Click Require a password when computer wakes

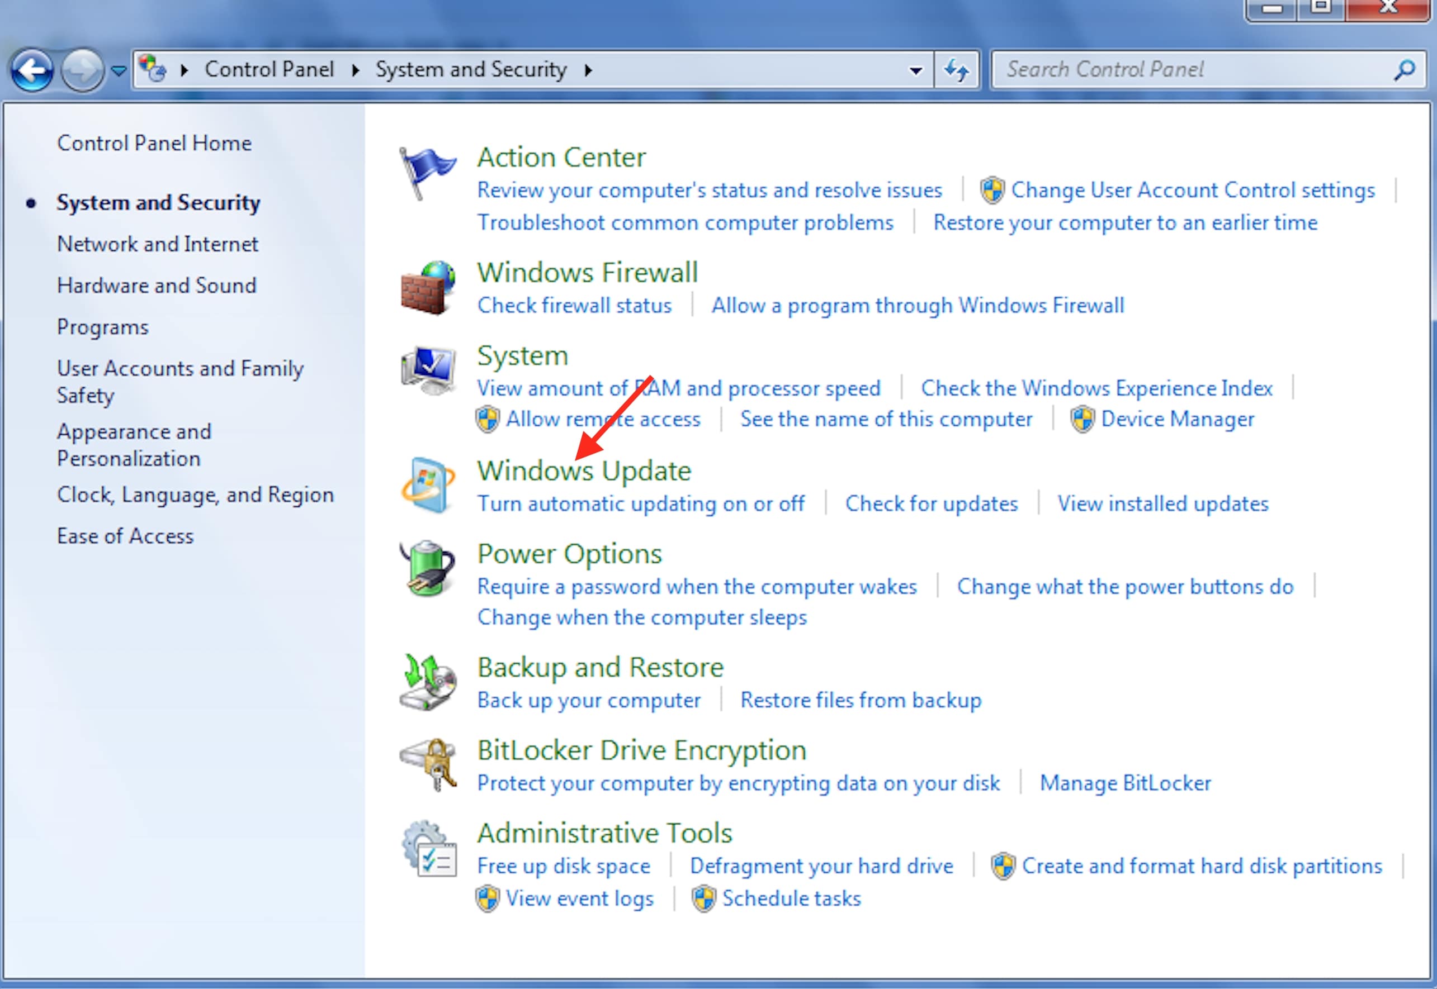point(697,587)
